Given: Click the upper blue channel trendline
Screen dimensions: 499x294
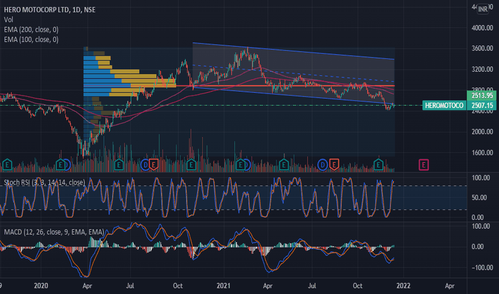Looking at the screenshot, I should click(293, 51).
